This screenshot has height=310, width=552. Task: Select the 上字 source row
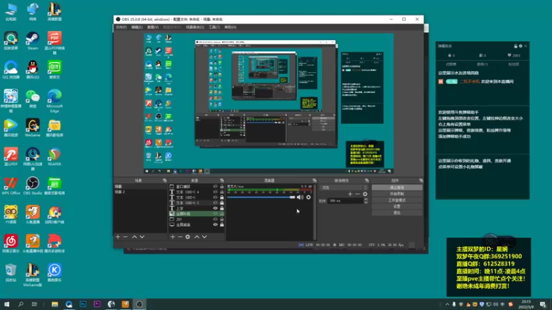[197, 208]
